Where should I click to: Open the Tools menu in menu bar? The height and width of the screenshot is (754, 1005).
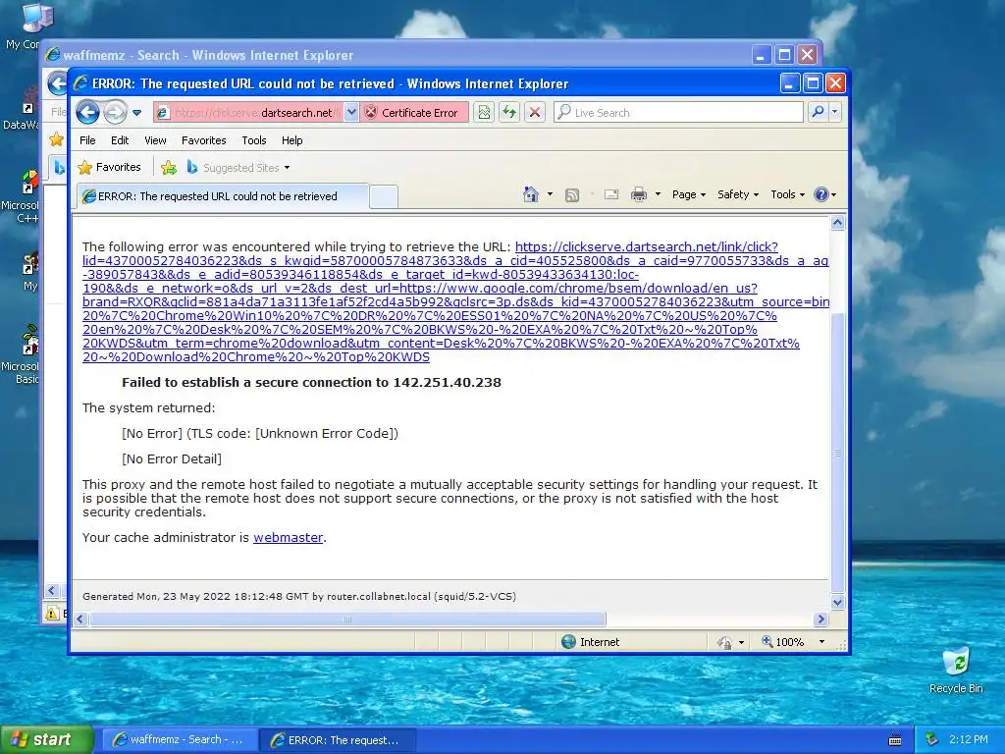(254, 140)
